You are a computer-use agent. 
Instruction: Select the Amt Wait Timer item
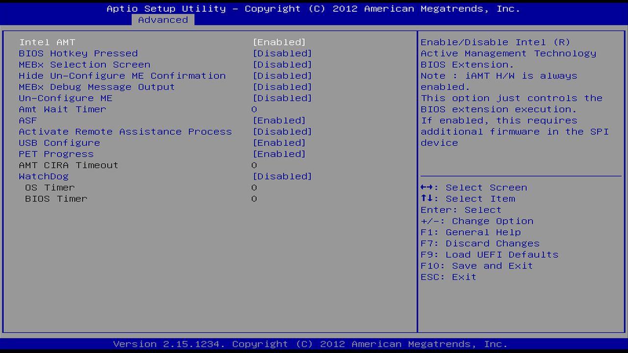(62, 109)
